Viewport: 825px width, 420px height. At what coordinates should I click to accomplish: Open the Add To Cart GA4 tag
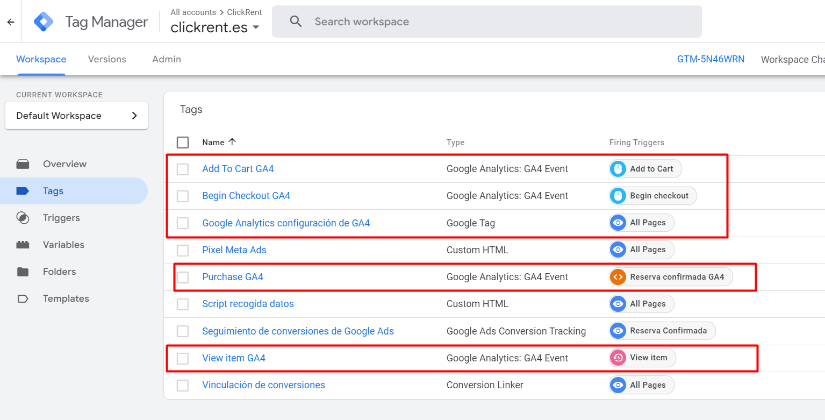(x=238, y=169)
